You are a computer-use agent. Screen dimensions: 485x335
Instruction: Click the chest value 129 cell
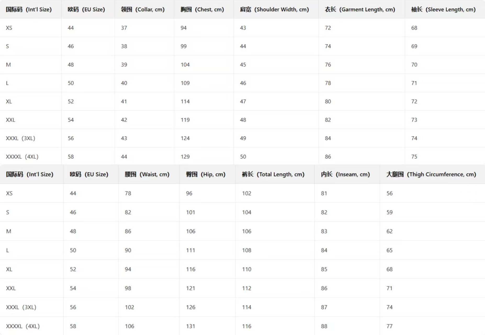tap(185, 157)
